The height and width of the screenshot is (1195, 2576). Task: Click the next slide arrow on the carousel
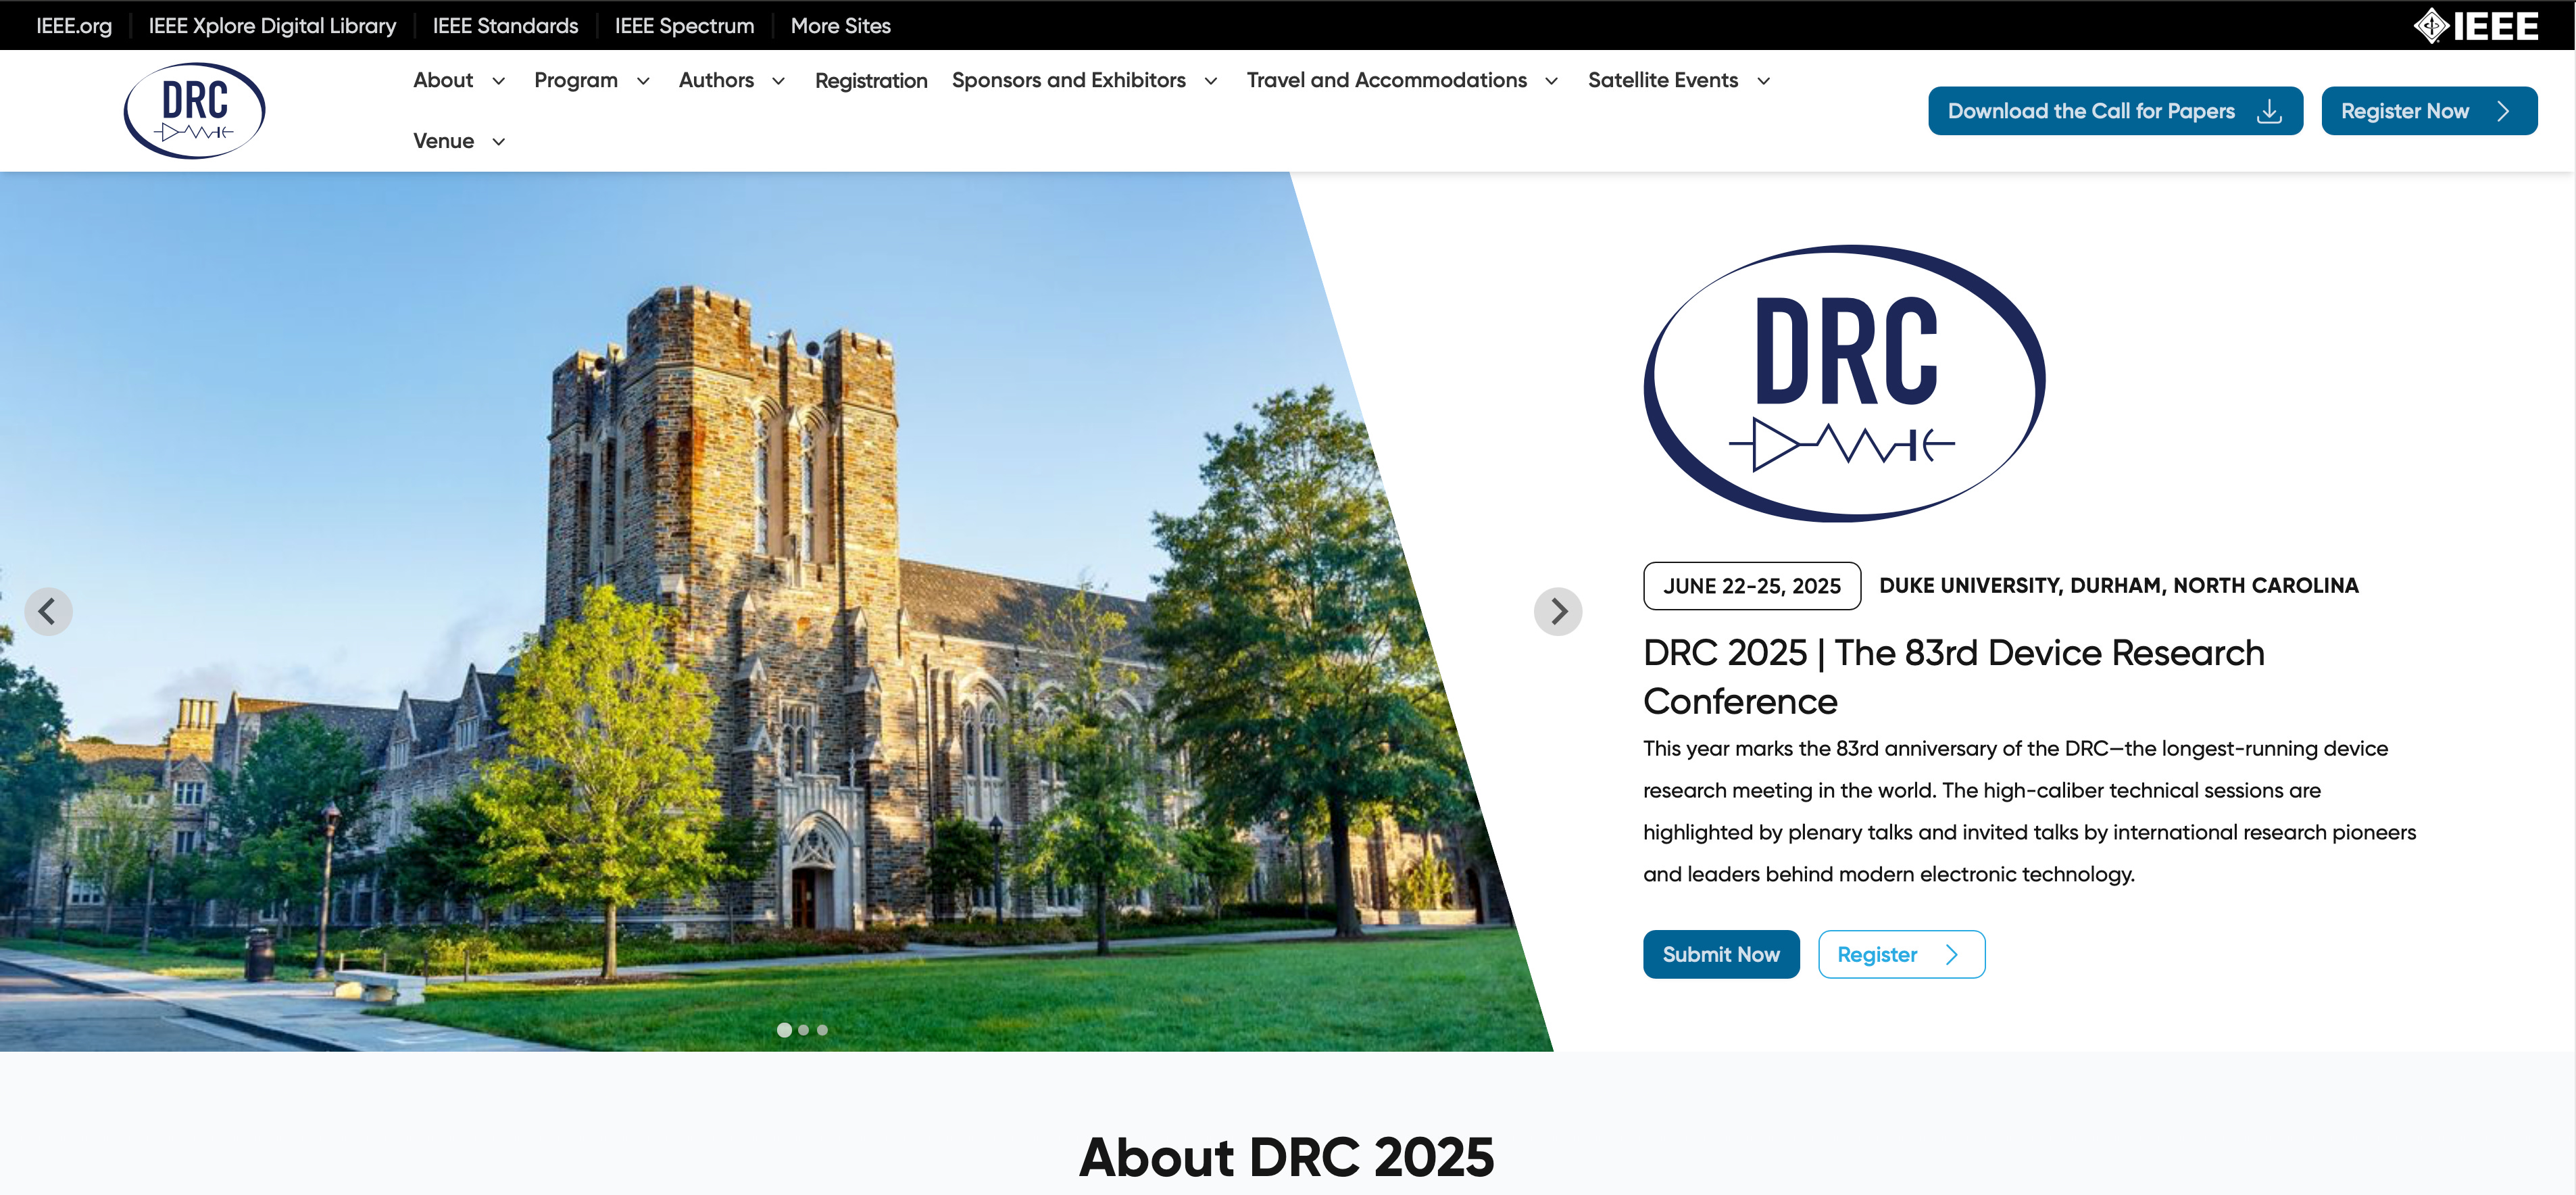pyautogui.click(x=1557, y=611)
